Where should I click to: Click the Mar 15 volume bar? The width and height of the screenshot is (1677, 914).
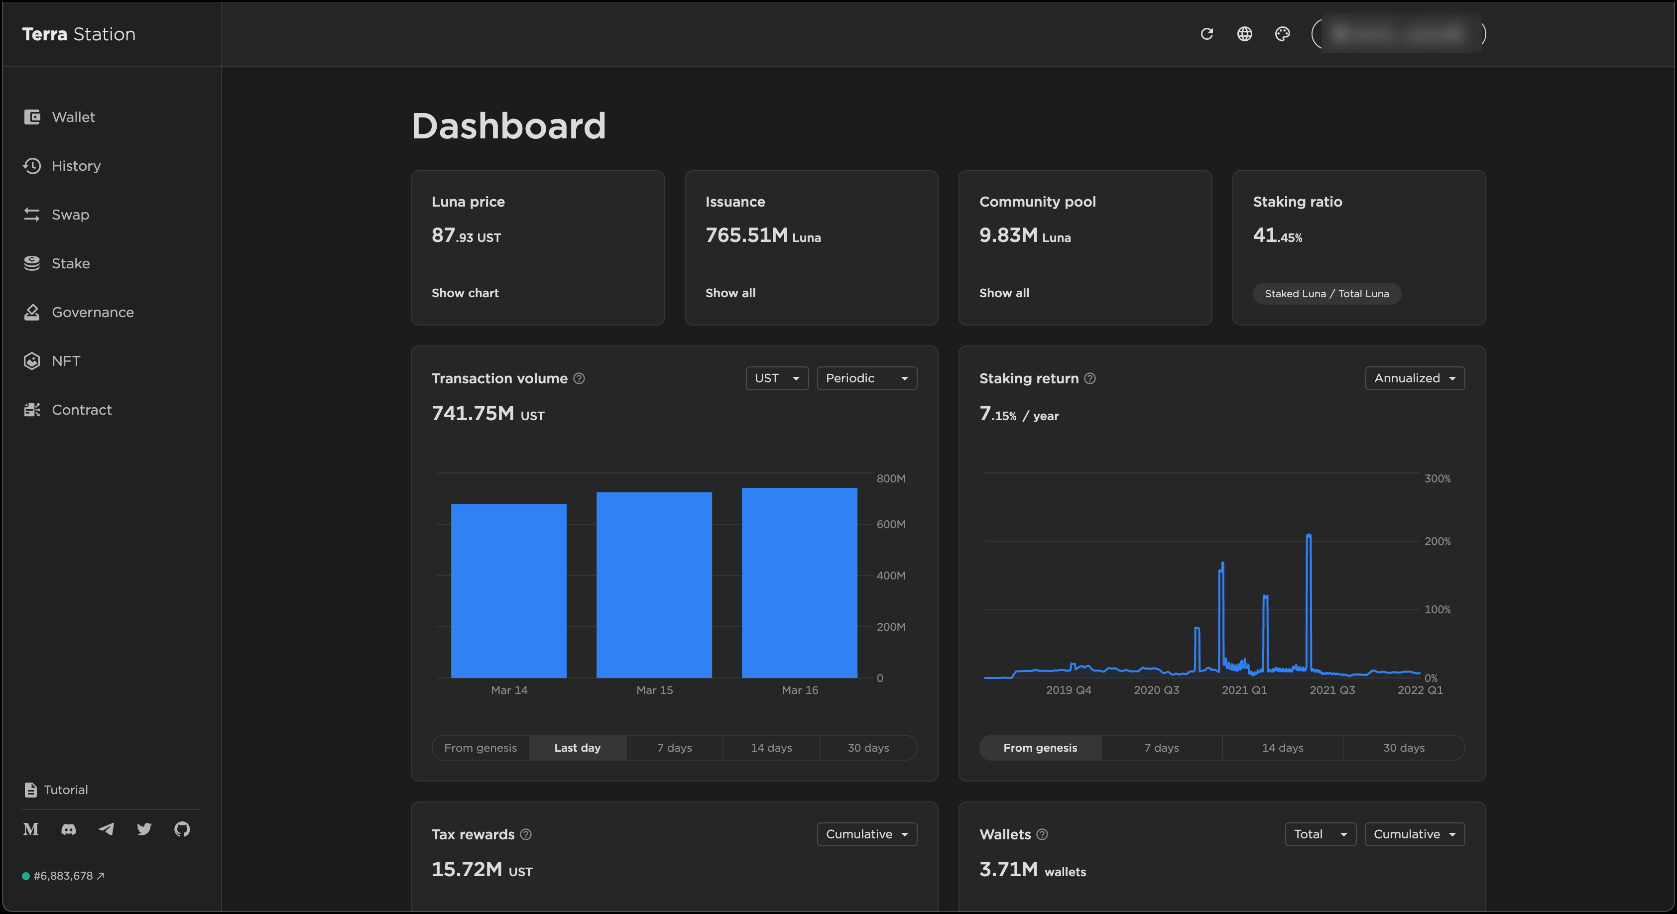click(x=654, y=584)
